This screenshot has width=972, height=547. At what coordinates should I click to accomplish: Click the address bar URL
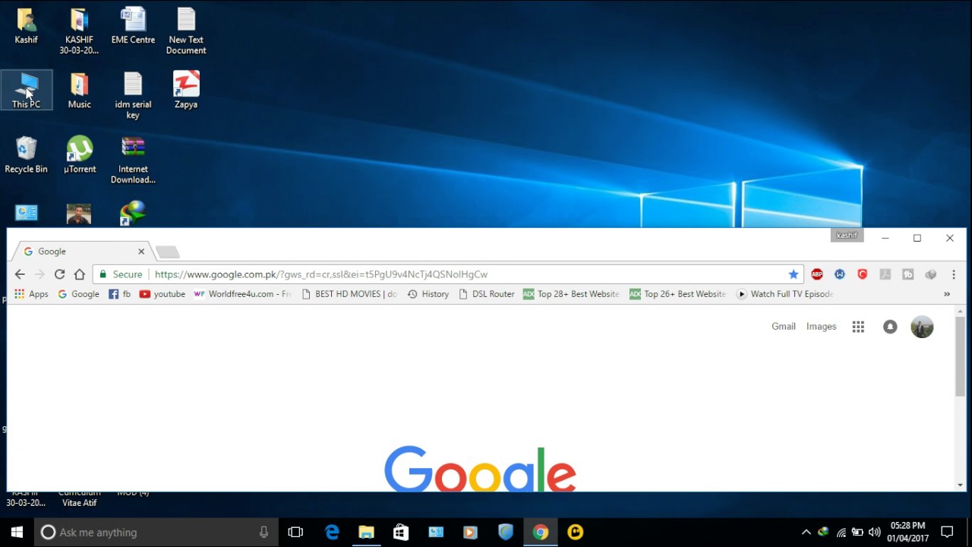(321, 274)
